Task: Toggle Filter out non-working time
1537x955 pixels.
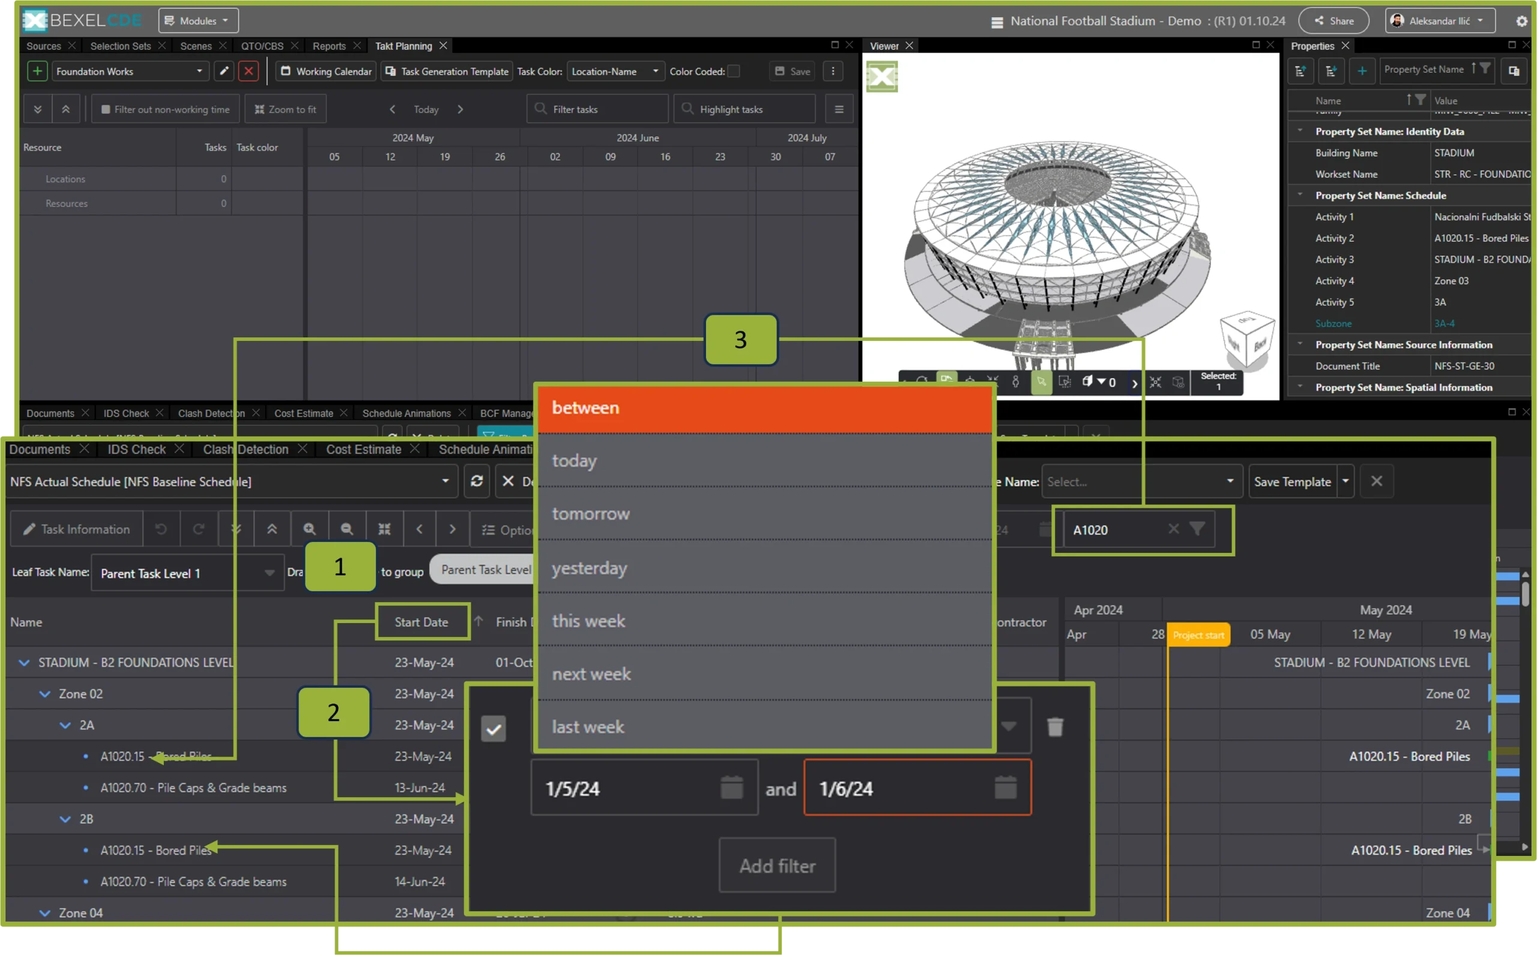Action: tap(166, 109)
